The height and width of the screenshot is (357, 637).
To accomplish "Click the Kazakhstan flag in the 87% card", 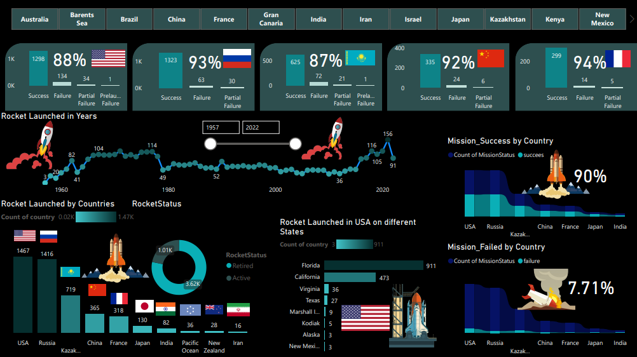I will 360,58.
